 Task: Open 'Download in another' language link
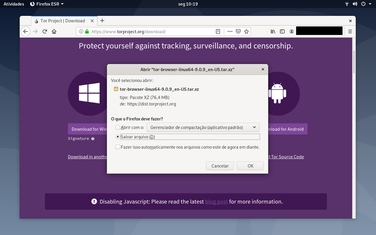tap(88, 157)
